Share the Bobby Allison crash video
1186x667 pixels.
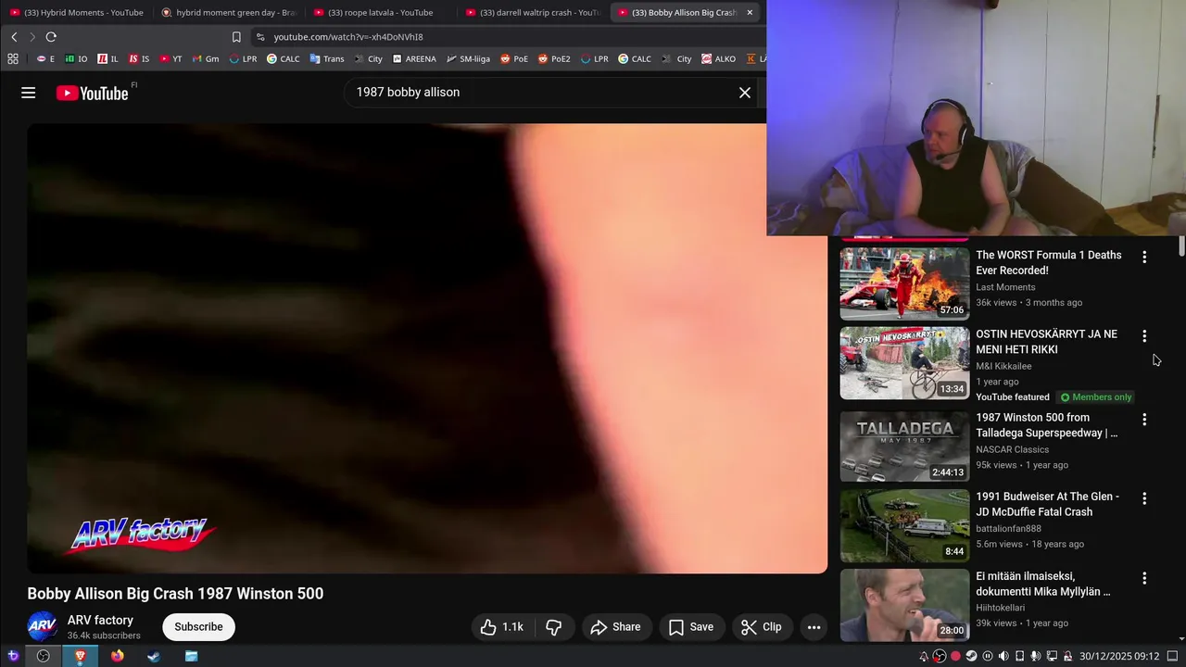coord(616,627)
